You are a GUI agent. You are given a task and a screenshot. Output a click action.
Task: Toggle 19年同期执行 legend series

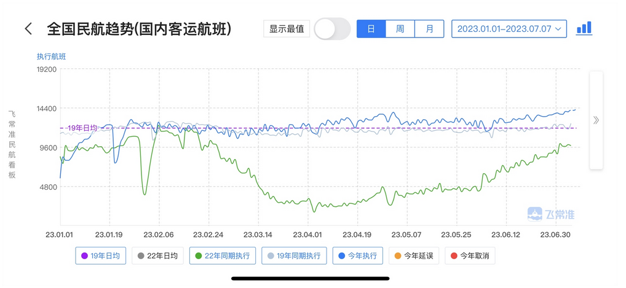(x=294, y=255)
